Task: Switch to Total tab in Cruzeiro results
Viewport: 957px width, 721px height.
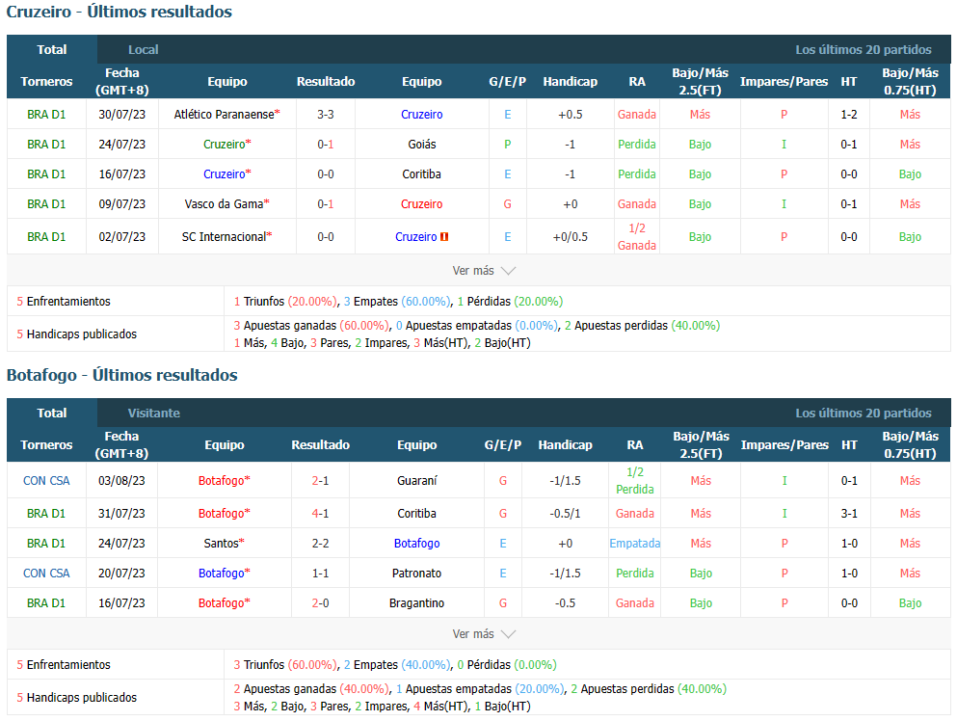Action: point(52,49)
